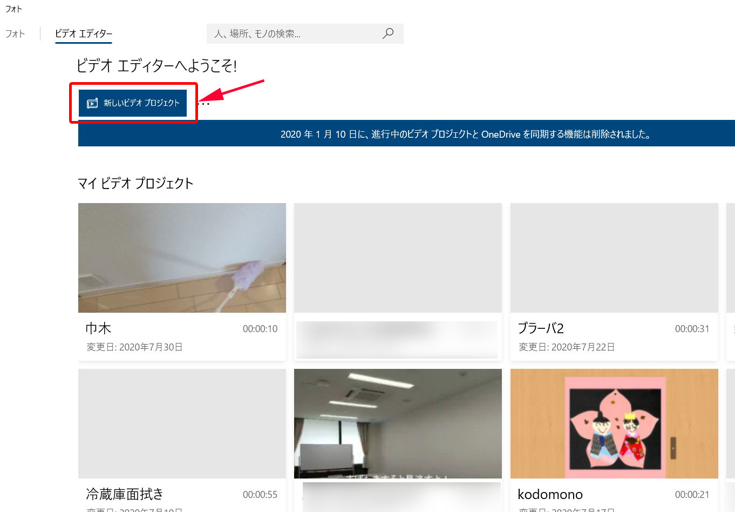The image size is (735, 512).
Task: Click the search magnifier icon
Action: pyautogui.click(x=387, y=33)
